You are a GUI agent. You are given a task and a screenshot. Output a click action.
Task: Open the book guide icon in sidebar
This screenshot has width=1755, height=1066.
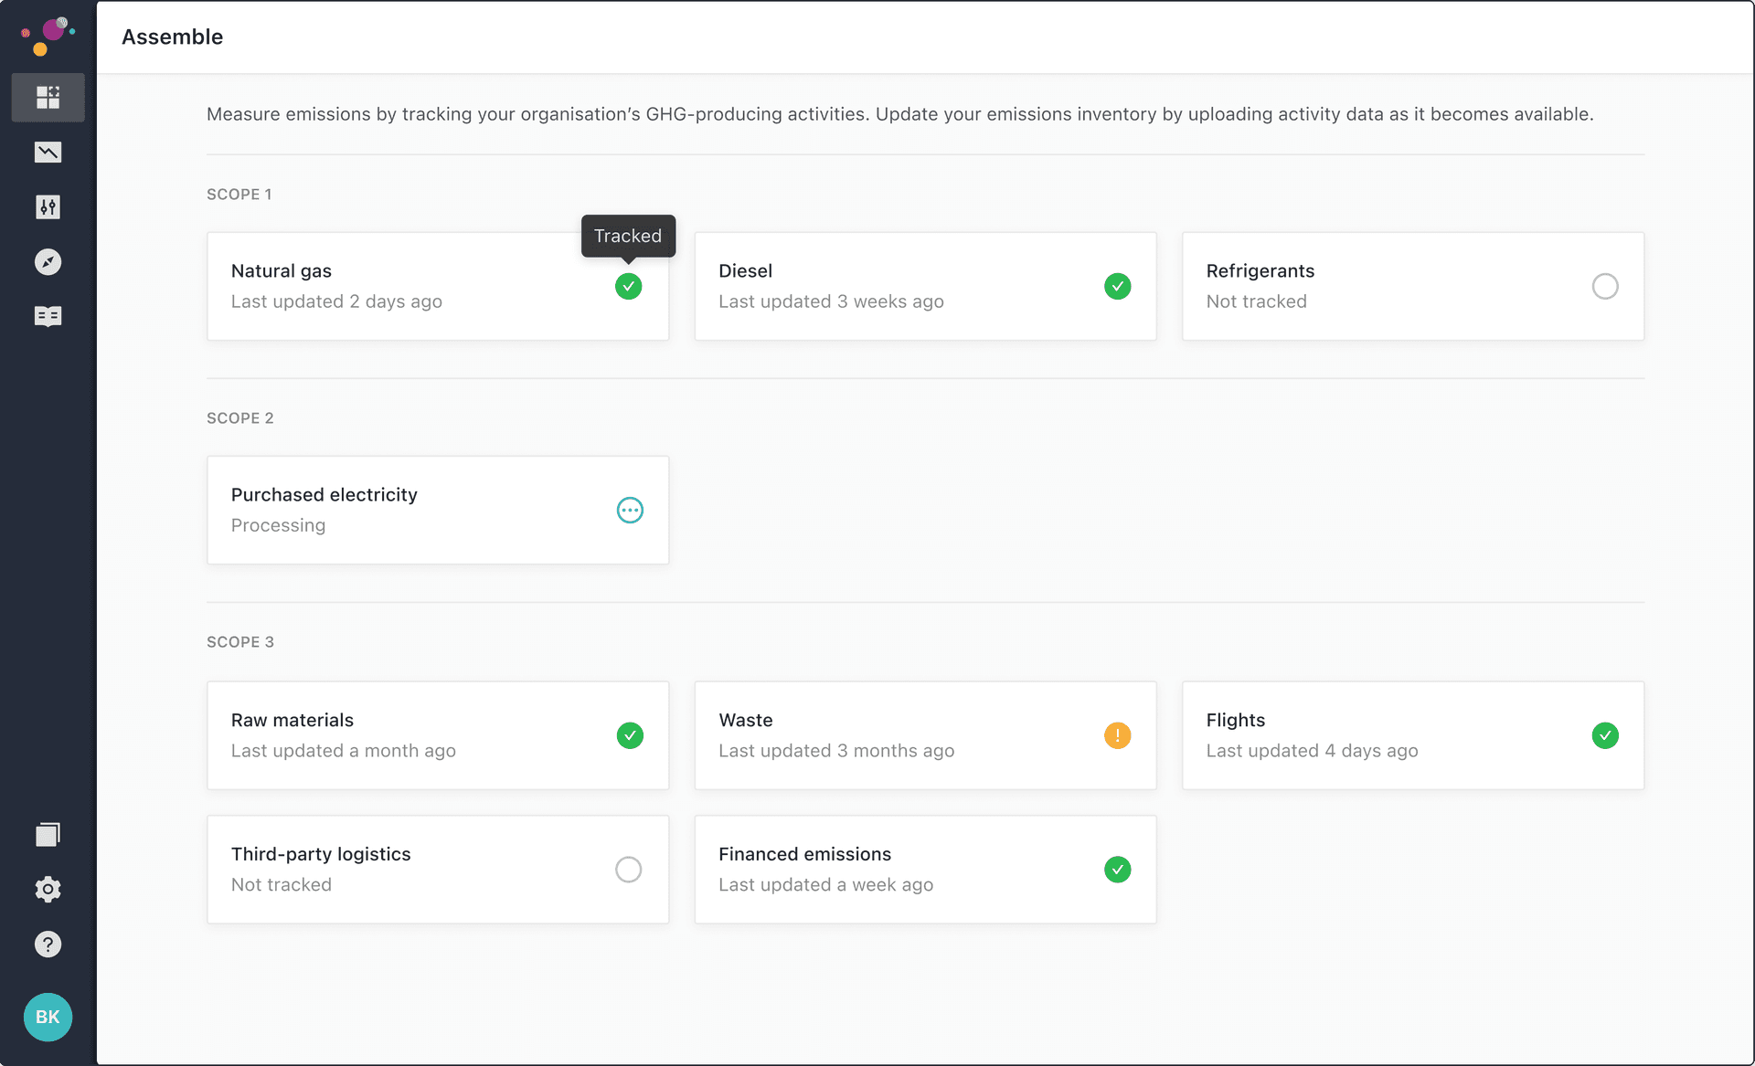48,316
